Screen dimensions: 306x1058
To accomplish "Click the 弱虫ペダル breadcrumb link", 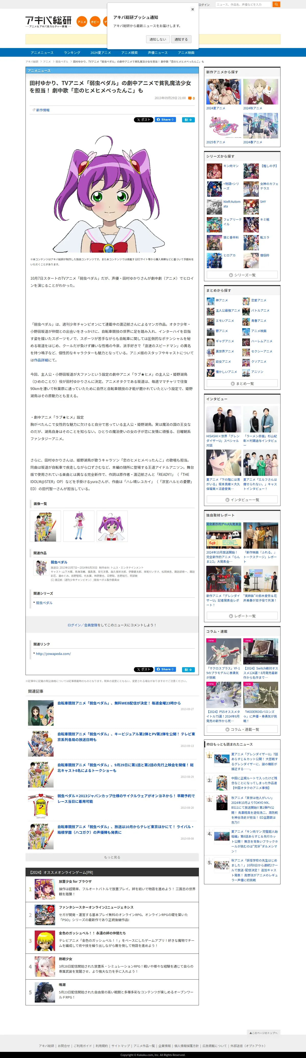I will click(x=62, y=62).
